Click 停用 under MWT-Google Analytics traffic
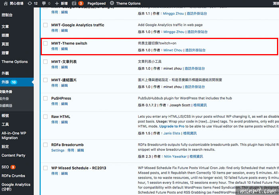 [55, 31]
